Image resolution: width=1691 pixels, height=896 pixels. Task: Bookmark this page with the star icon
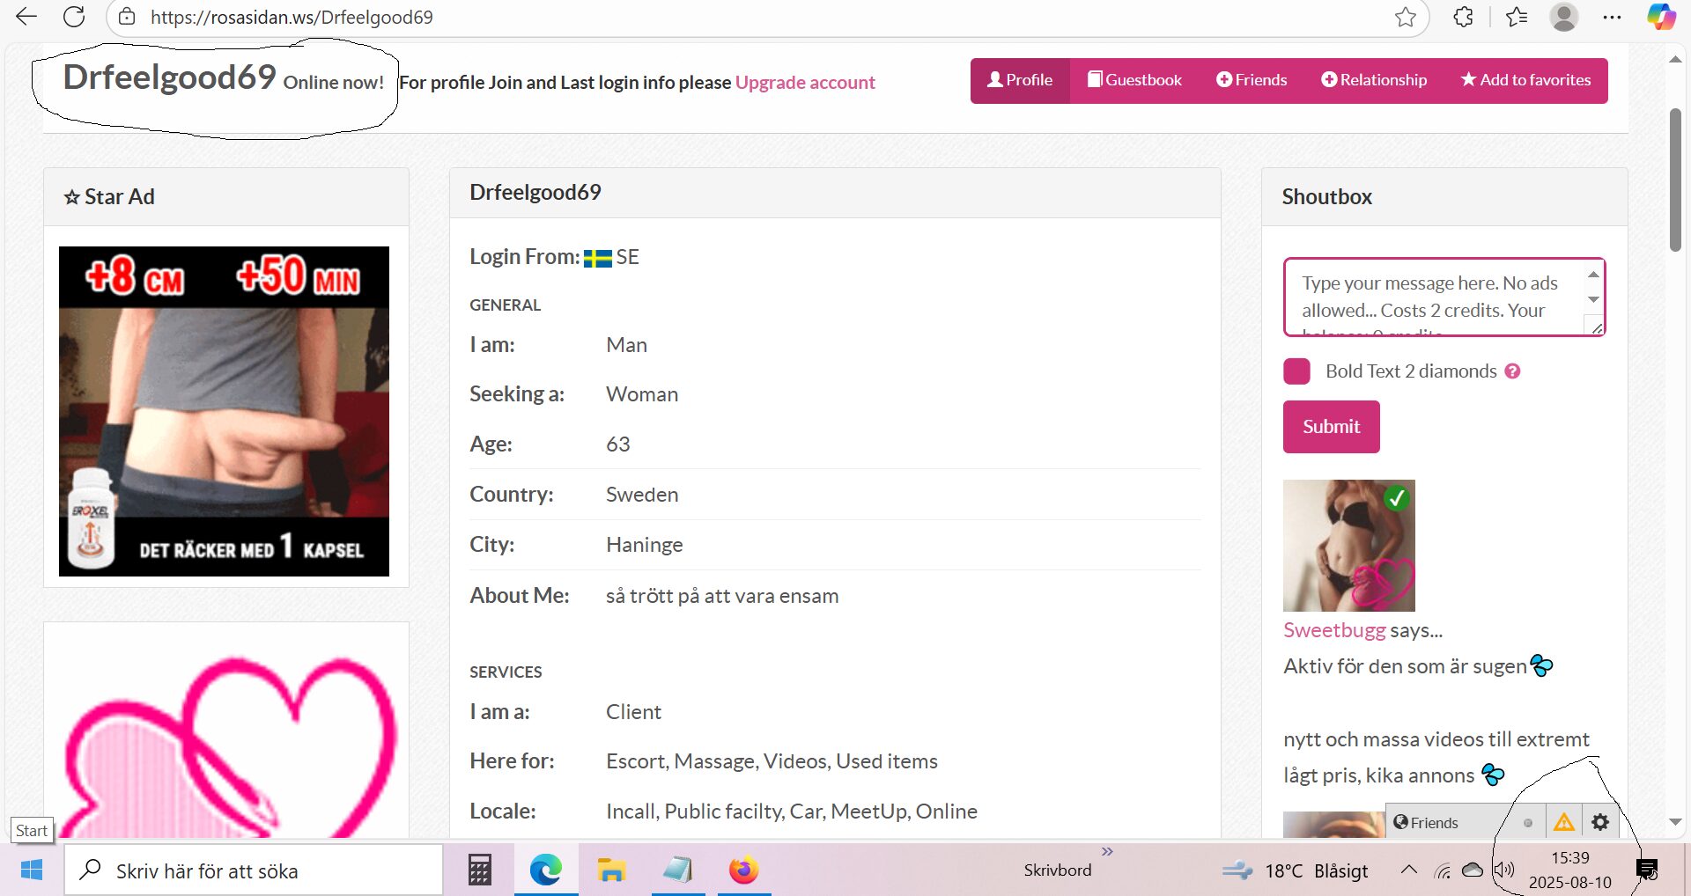pyautogui.click(x=1405, y=17)
